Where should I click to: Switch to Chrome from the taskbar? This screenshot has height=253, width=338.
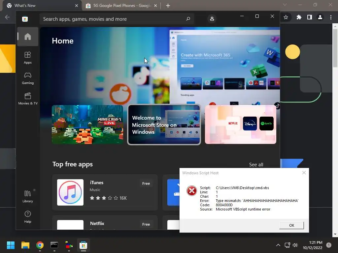[40, 245]
